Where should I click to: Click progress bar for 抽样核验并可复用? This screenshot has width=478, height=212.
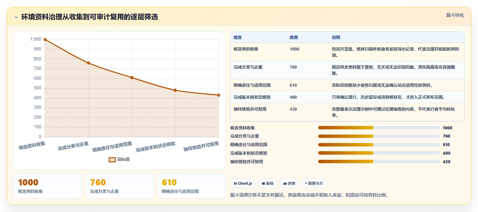379,161
